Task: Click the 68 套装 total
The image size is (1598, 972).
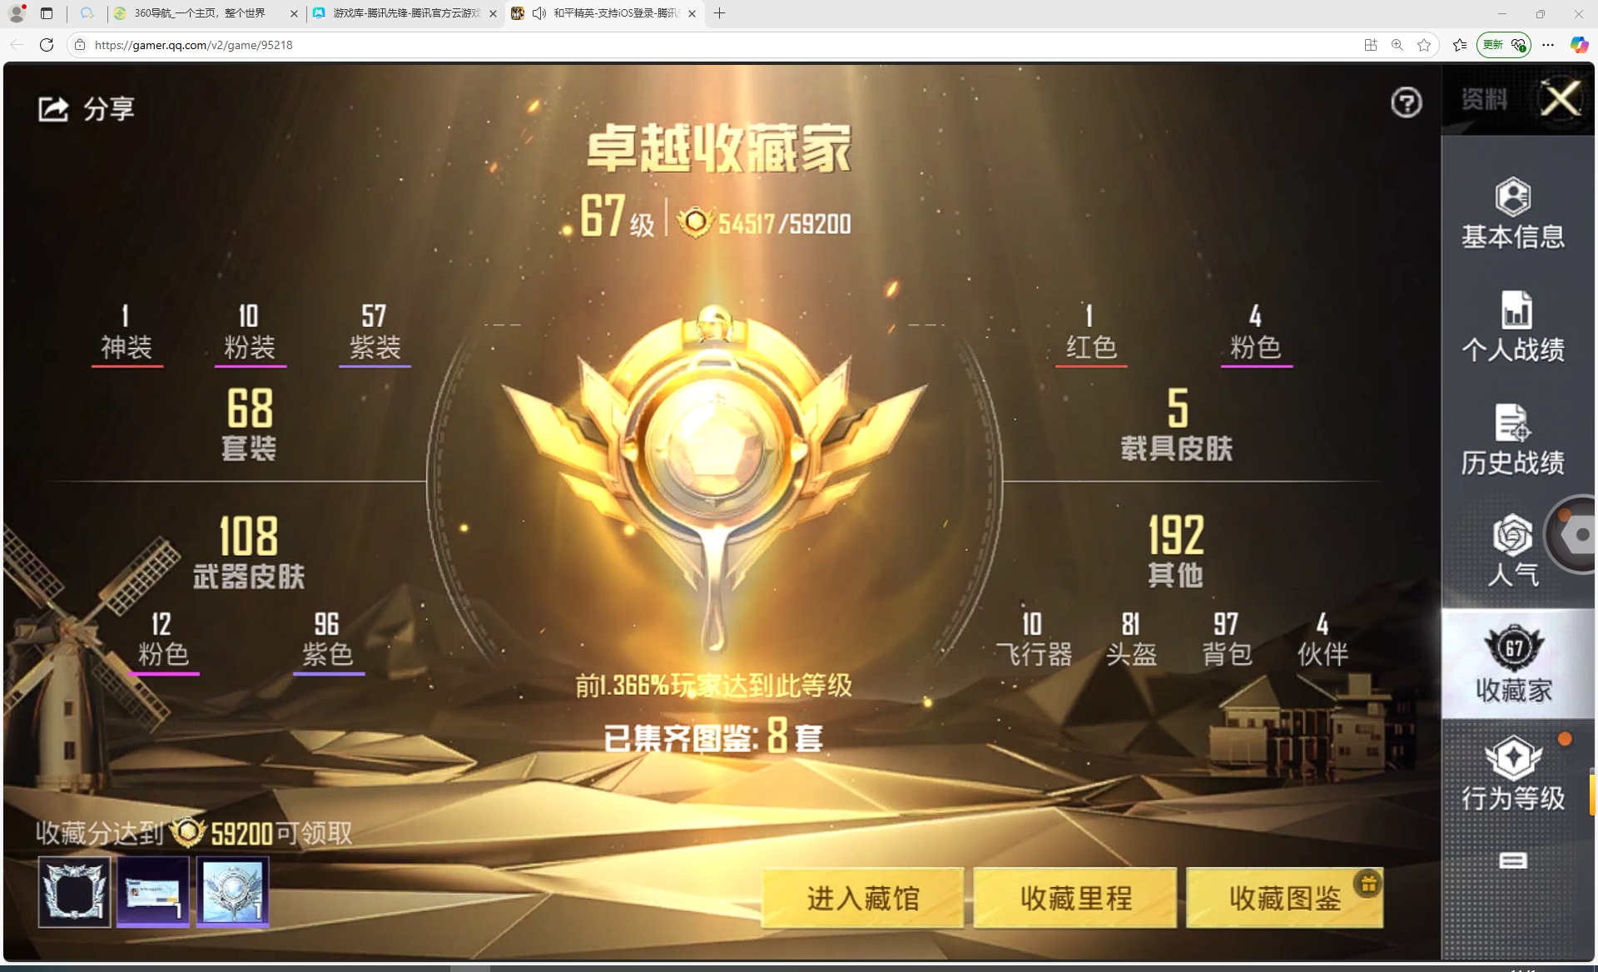Action: coord(249,424)
